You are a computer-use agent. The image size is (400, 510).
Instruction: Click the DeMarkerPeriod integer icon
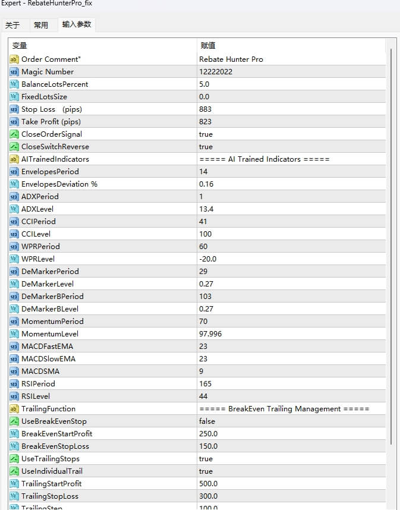(14, 272)
